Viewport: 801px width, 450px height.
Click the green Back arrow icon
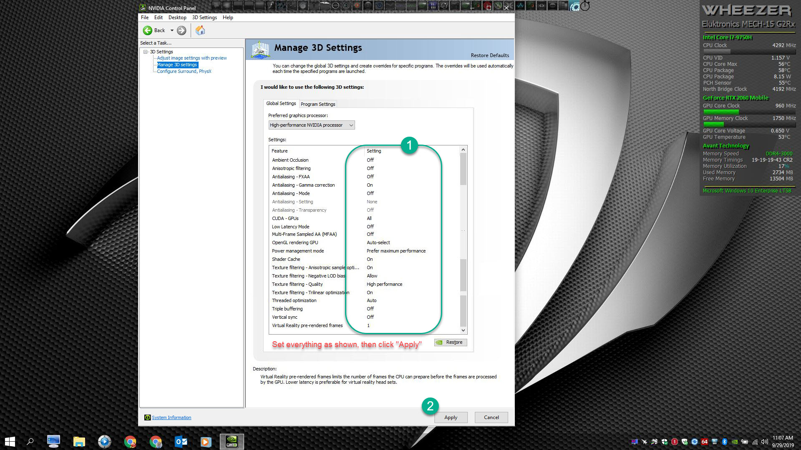click(148, 30)
